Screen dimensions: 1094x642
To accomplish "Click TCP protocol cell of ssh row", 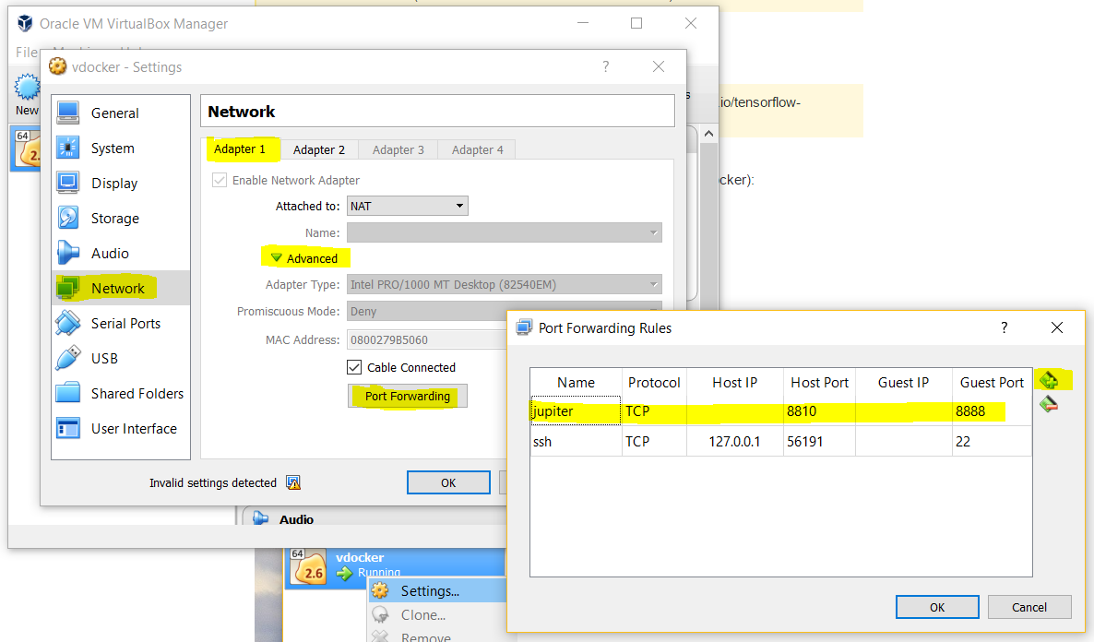I will [x=654, y=441].
